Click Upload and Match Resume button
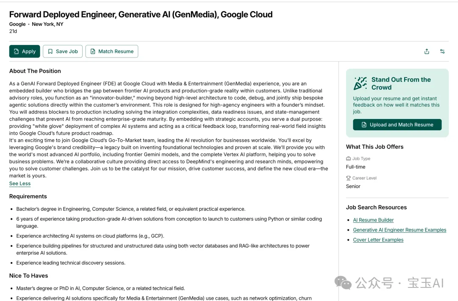Screen dimensions: 458x301 click(x=397, y=124)
